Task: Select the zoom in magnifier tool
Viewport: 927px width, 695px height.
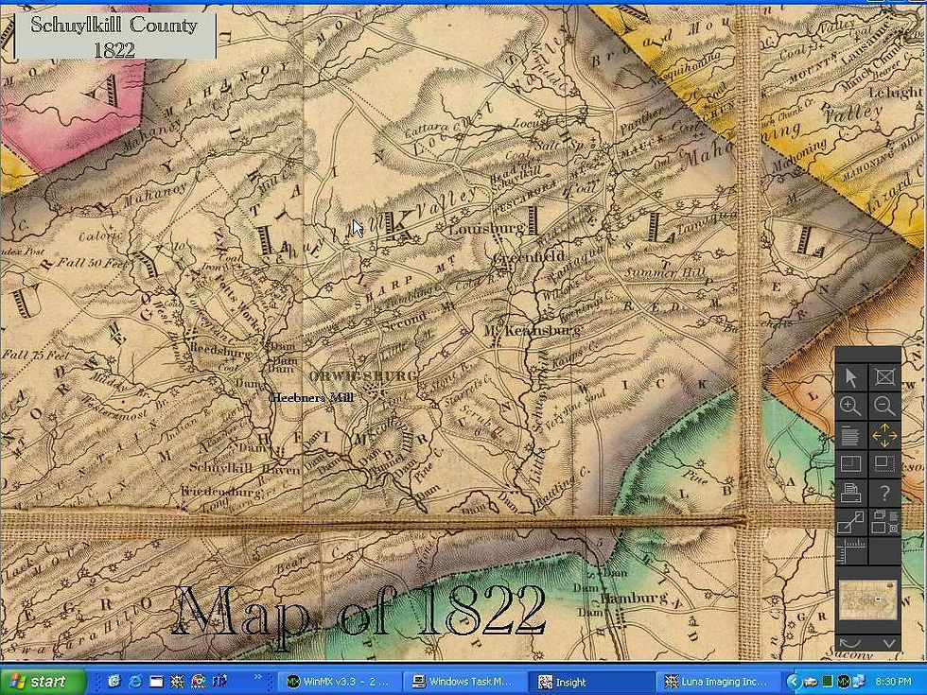Action: click(850, 406)
